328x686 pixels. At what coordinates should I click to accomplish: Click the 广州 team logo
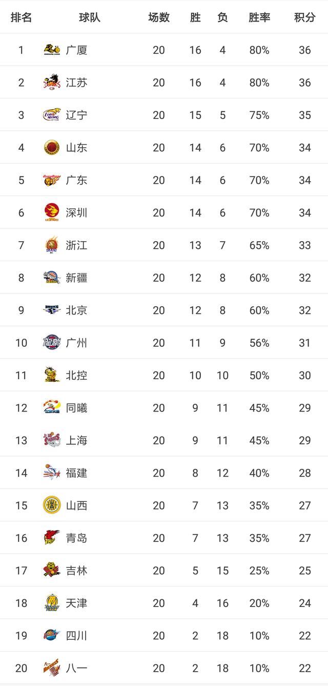tap(52, 343)
